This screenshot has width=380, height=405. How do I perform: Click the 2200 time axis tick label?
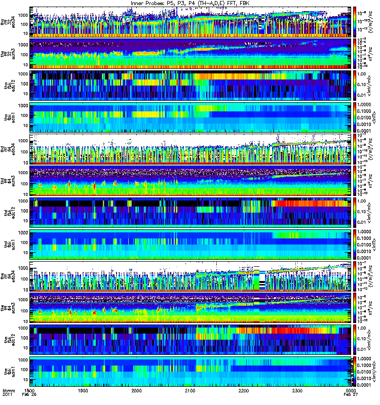tap(244, 390)
